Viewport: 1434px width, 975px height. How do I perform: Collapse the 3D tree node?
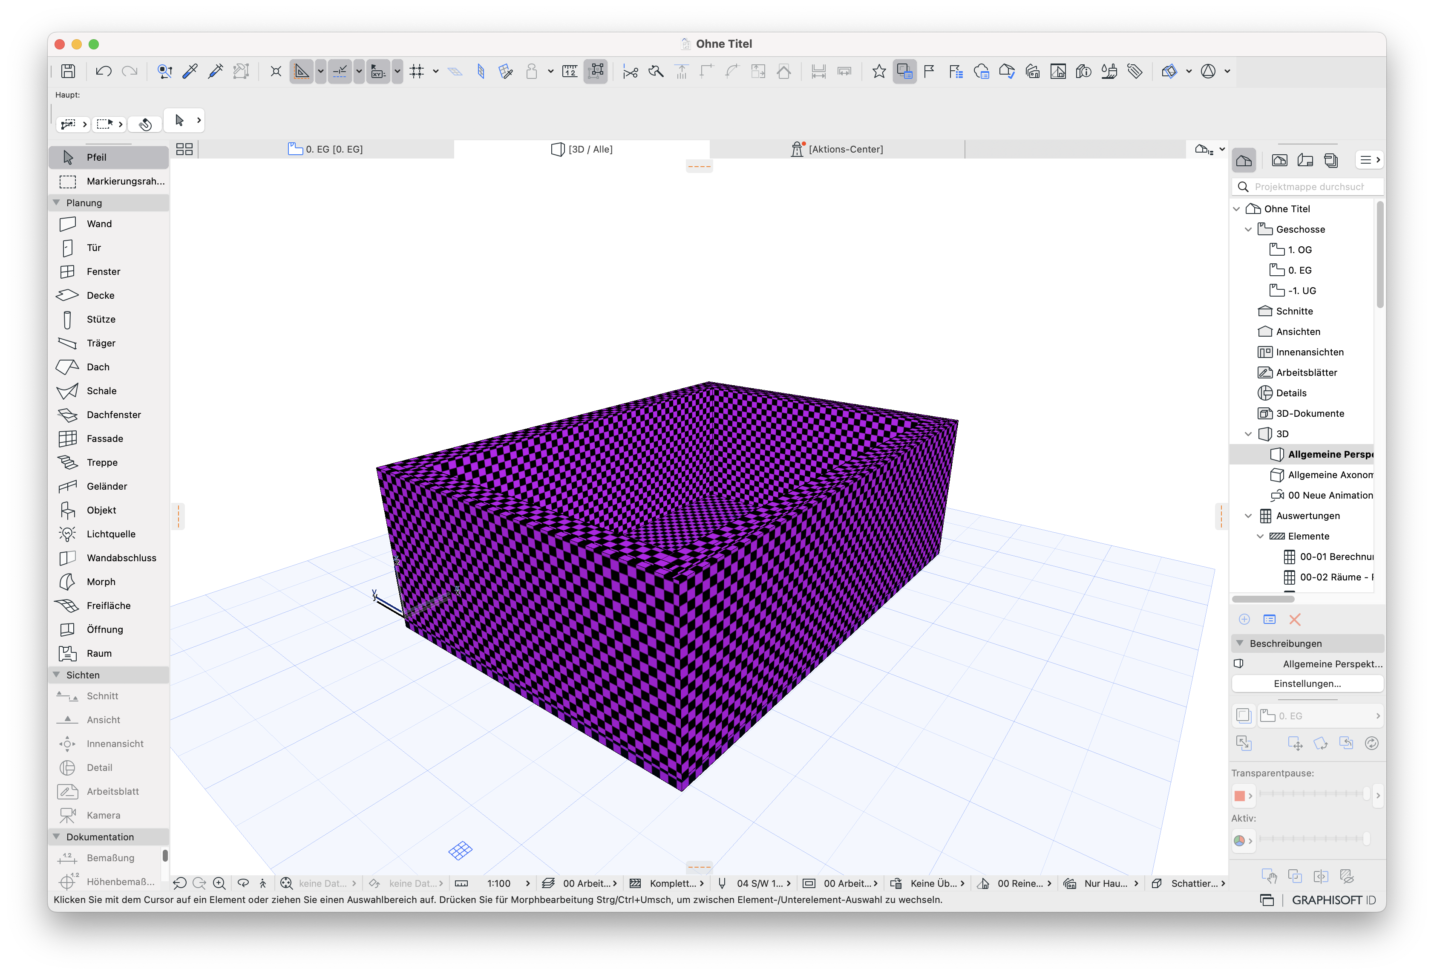click(1248, 434)
